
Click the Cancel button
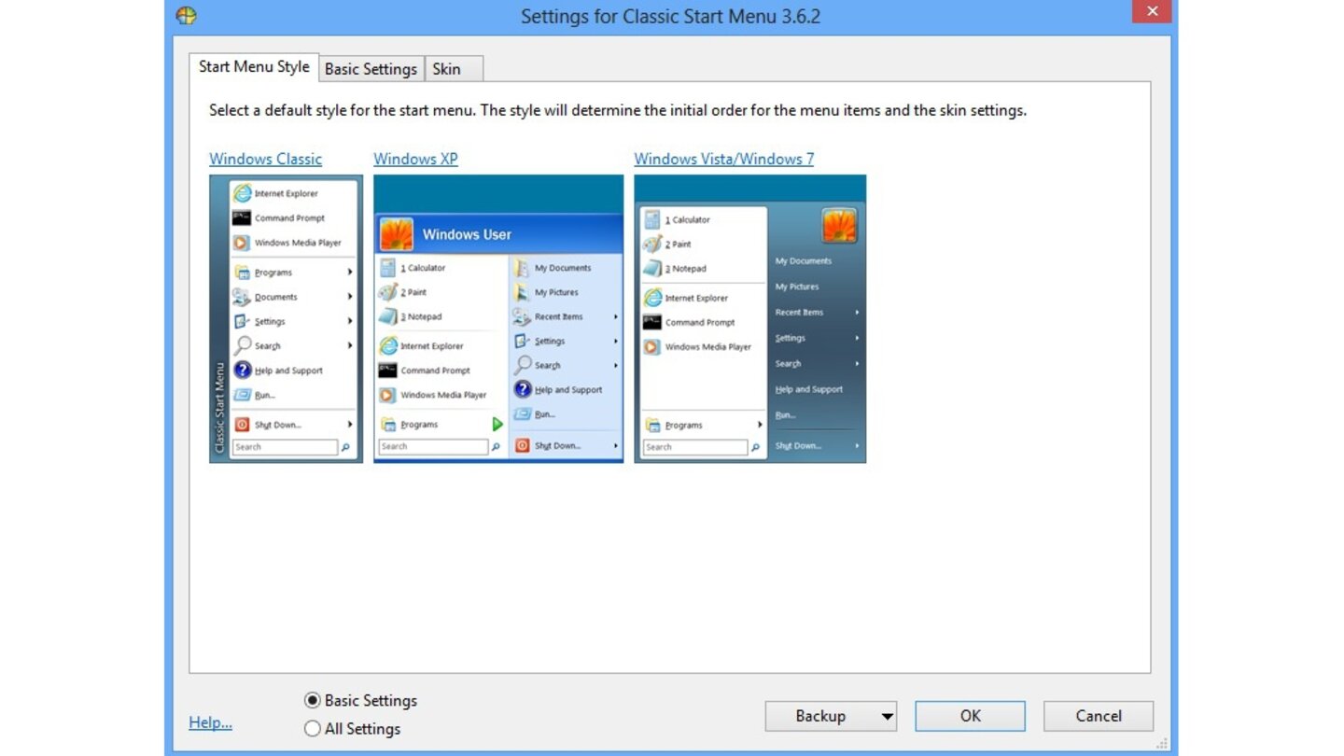pyautogui.click(x=1099, y=717)
